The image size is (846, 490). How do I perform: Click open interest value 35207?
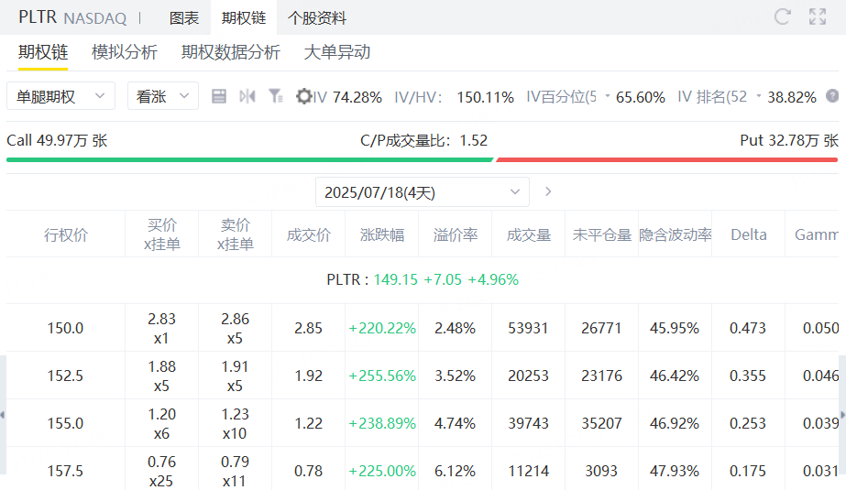pyautogui.click(x=601, y=423)
